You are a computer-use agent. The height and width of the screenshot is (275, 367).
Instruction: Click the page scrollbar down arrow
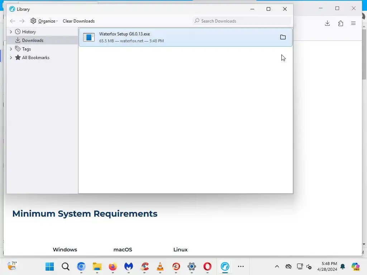pos(364,244)
